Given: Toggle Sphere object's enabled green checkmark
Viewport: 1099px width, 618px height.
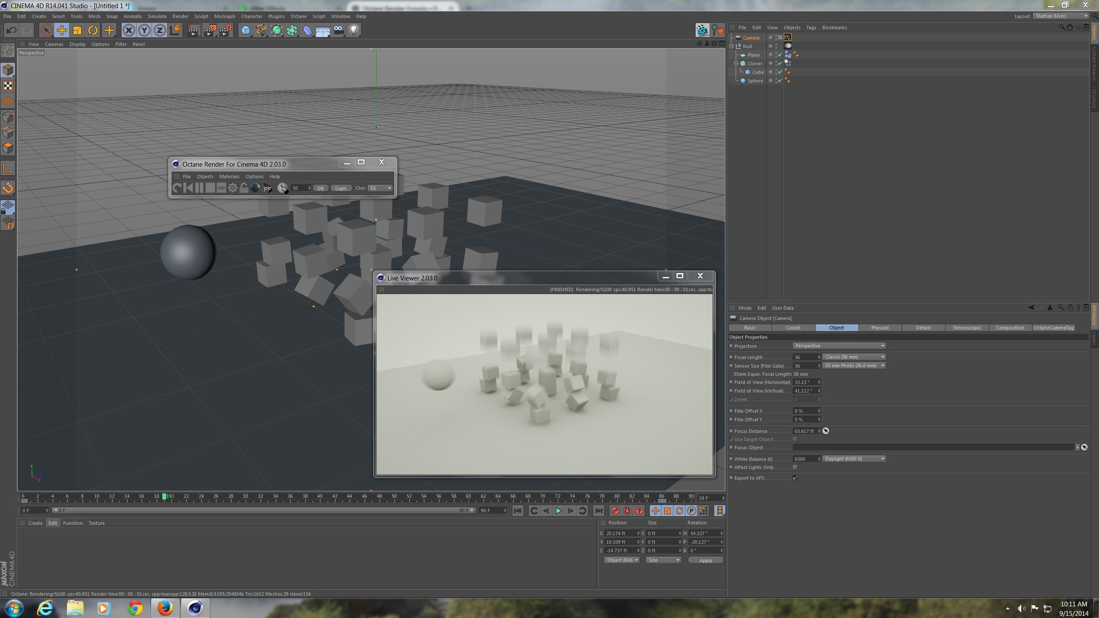Looking at the screenshot, I should (780, 81).
